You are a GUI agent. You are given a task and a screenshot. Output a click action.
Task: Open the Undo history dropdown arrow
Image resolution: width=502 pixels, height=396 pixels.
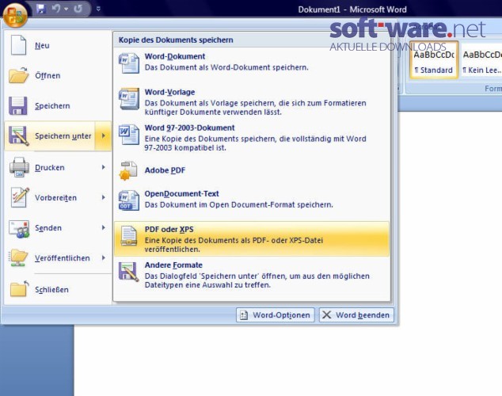(x=67, y=9)
